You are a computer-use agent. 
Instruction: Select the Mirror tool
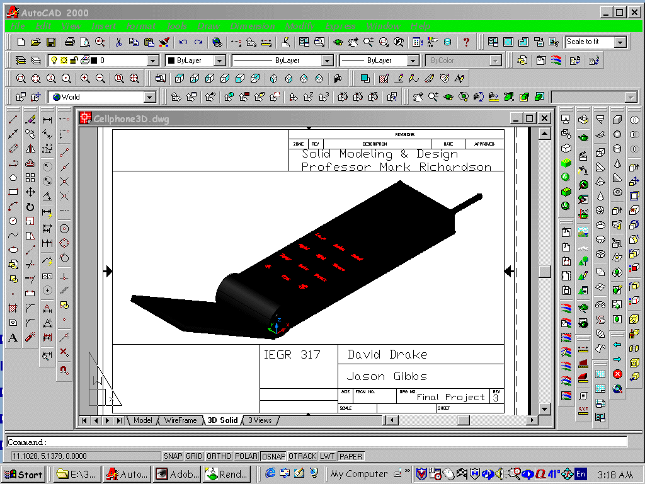[x=30, y=149]
